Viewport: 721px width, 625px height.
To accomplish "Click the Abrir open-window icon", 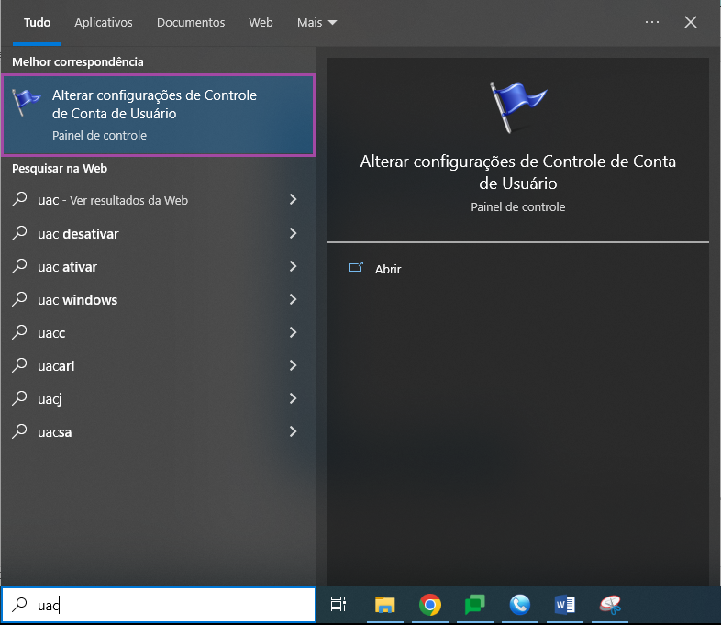I will point(356,268).
